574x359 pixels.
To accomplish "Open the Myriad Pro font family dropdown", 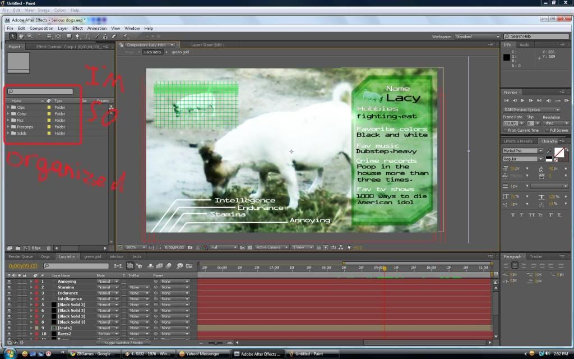I will (x=522, y=151).
